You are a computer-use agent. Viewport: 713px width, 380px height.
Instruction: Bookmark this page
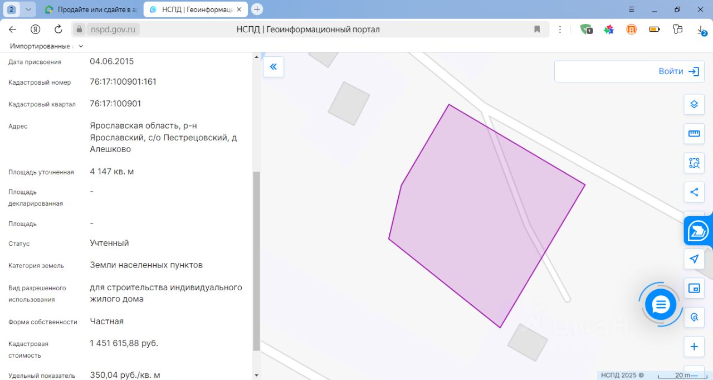coord(537,30)
